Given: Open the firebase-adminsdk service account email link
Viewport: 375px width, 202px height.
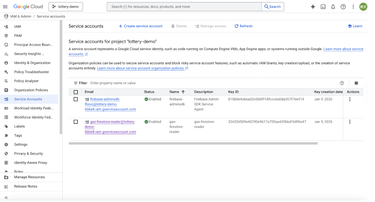Looking at the screenshot, I should pos(110,104).
